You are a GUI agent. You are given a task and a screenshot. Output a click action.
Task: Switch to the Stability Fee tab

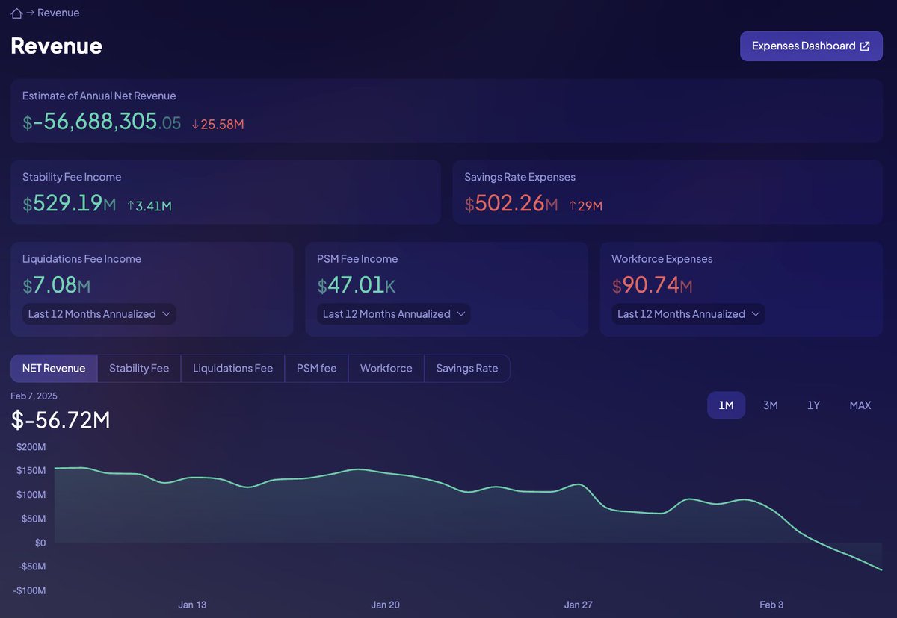point(139,368)
